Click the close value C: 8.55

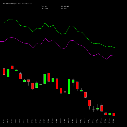44,7
